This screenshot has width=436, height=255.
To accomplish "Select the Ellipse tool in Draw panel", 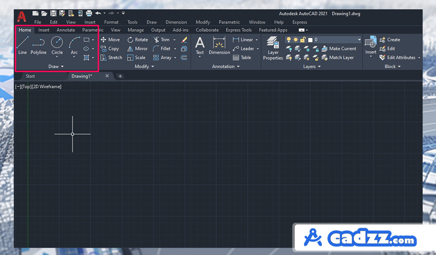I will [86, 49].
